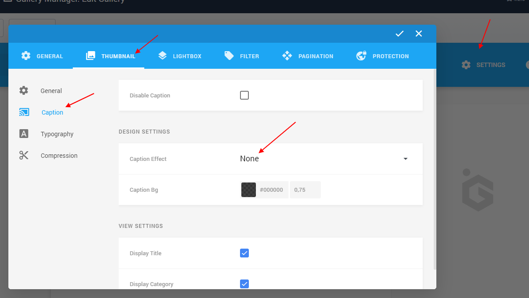The height and width of the screenshot is (298, 529).
Task: Click the Thumbnail images icon
Action: pos(91,56)
